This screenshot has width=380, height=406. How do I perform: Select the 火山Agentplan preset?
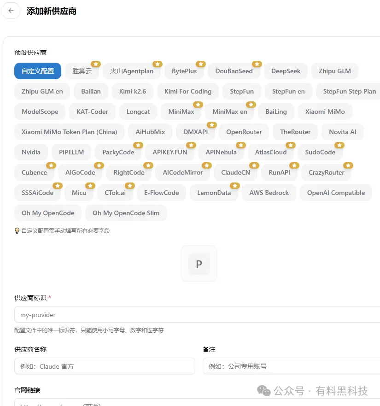(x=132, y=71)
